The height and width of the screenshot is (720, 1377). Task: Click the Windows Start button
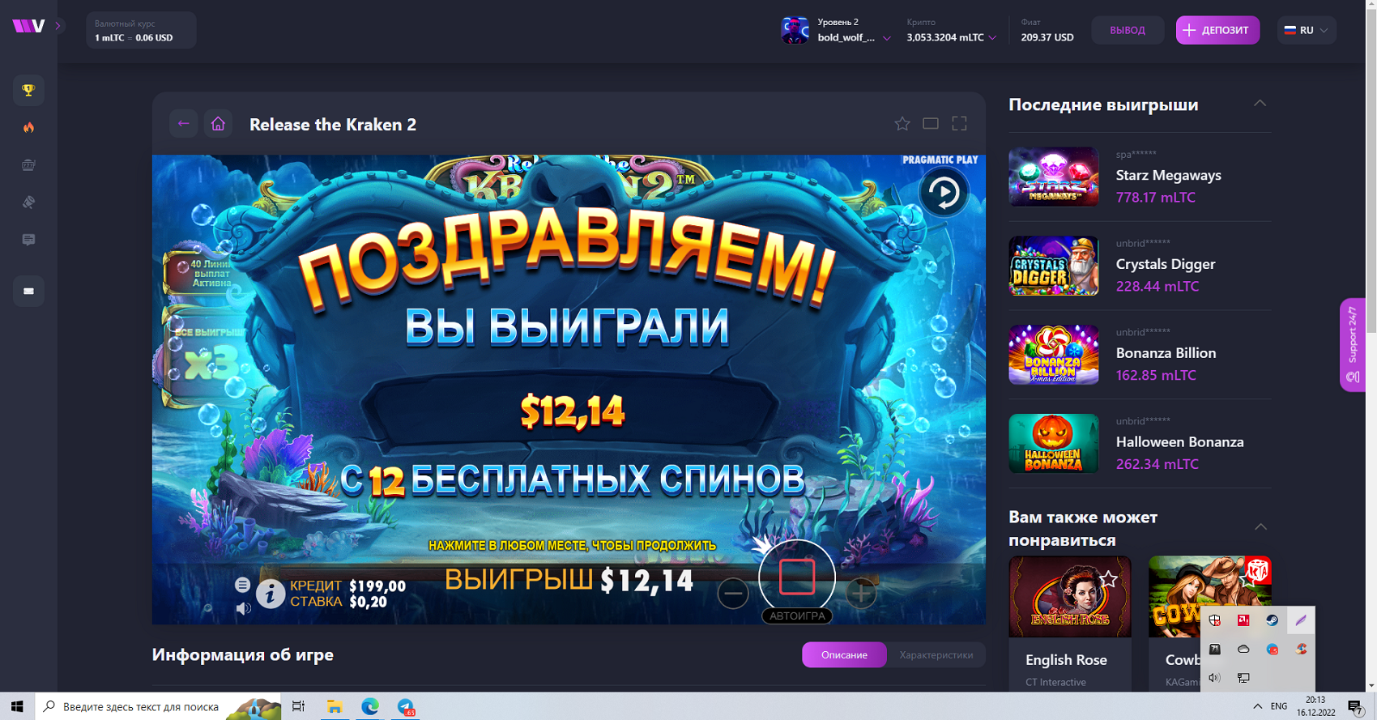click(17, 706)
